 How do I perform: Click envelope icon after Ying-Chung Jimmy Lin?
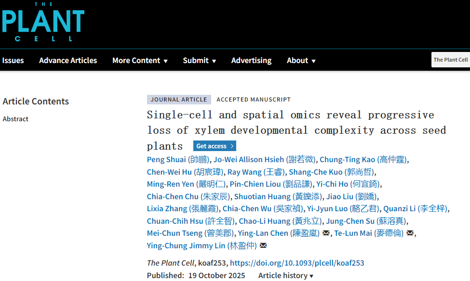(x=263, y=246)
